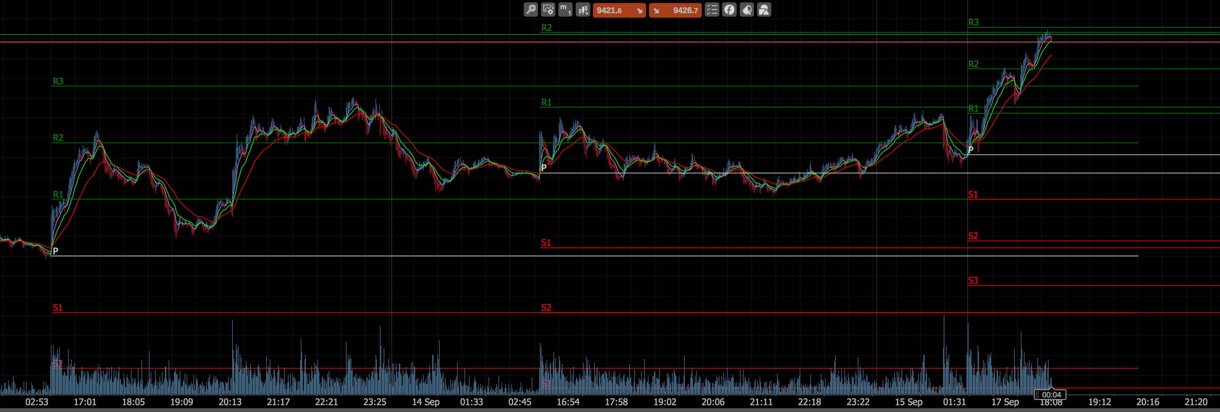1220x412 pixels.
Task: Click the '19:12' time axis label
Action: click(1099, 402)
